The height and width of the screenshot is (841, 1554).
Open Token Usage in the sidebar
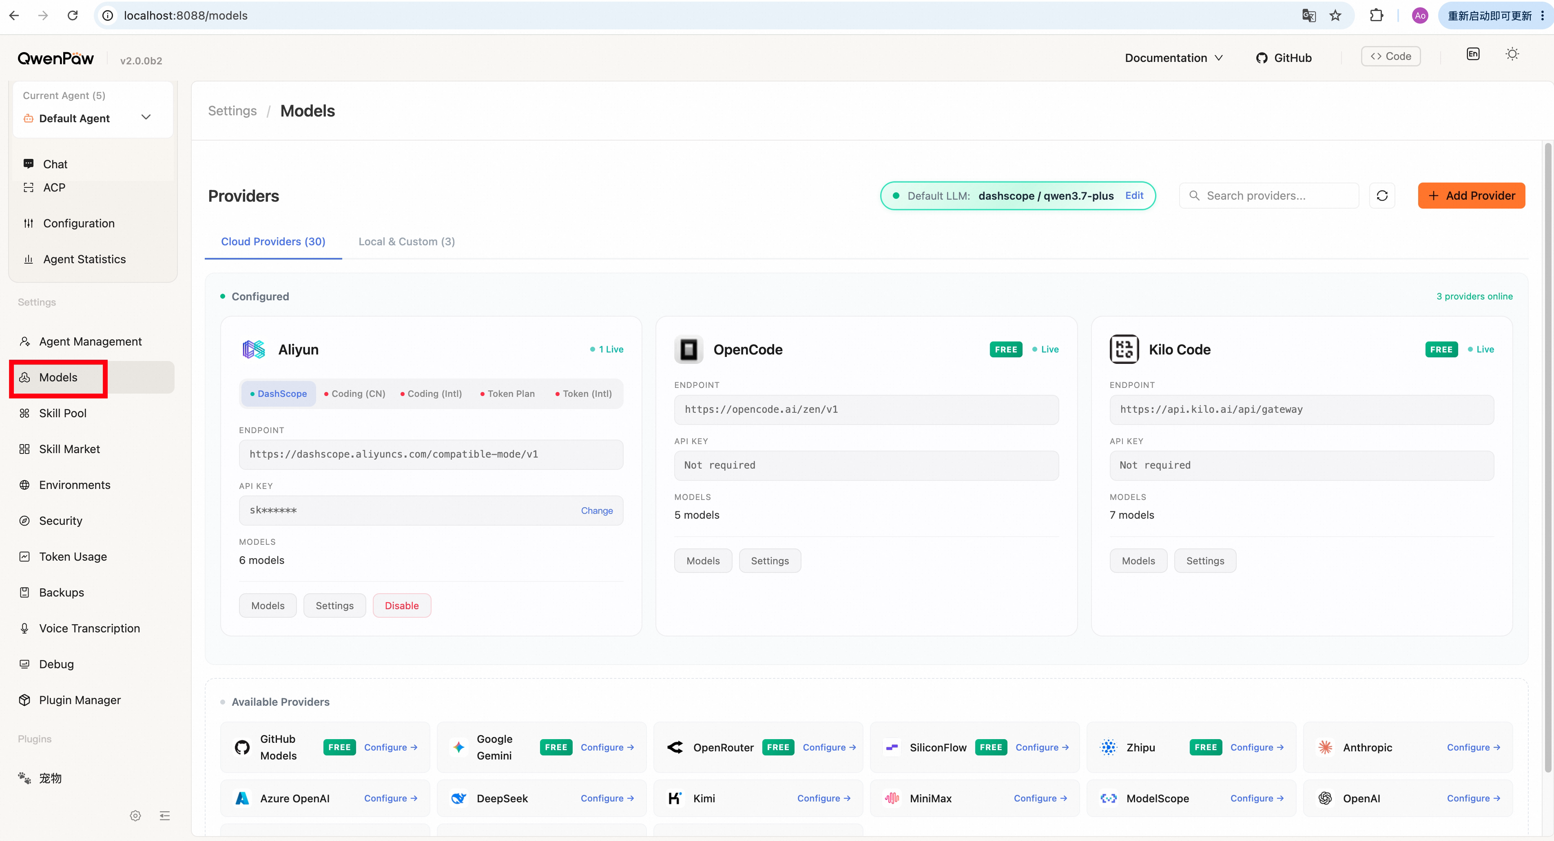tap(92, 557)
